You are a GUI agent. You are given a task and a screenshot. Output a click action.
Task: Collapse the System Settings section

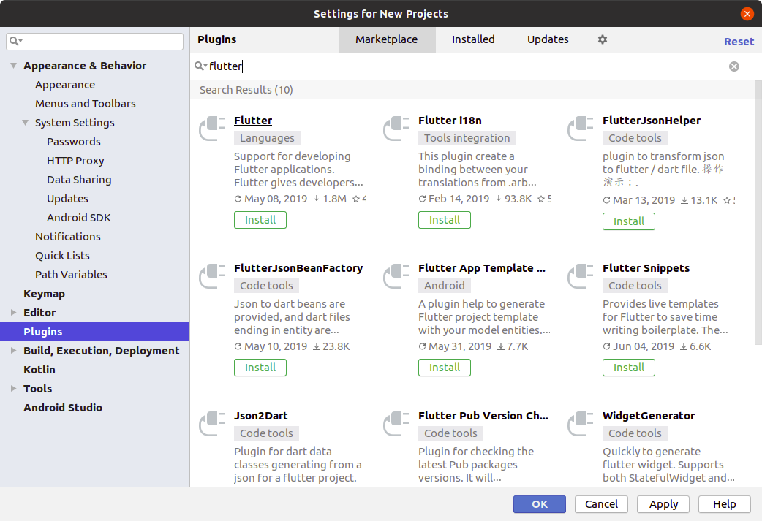25,122
